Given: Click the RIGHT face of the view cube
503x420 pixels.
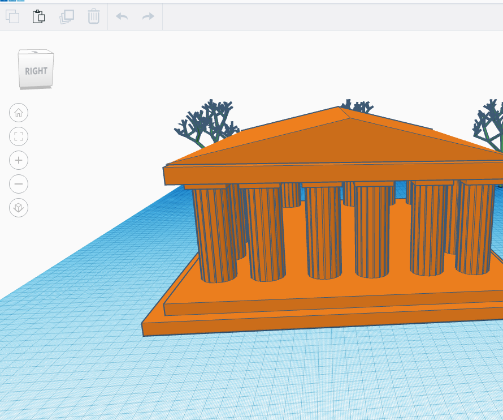Looking at the screenshot, I should pos(36,70).
